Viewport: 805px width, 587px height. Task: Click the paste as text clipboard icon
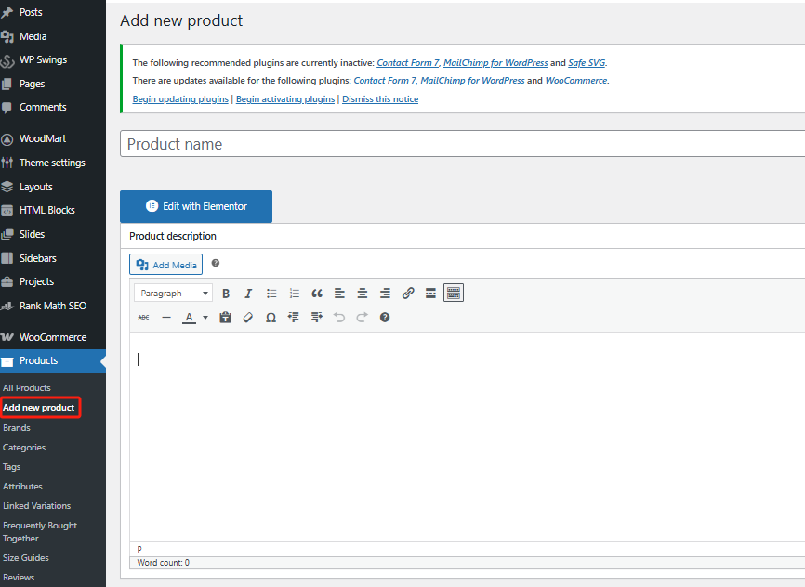click(x=225, y=318)
